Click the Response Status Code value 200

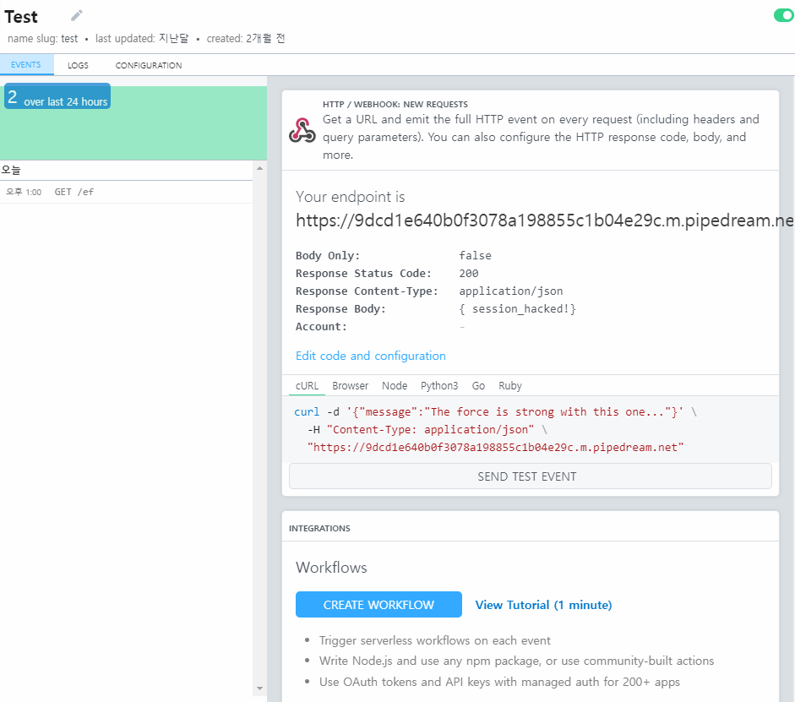pyautogui.click(x=469, y=273)
